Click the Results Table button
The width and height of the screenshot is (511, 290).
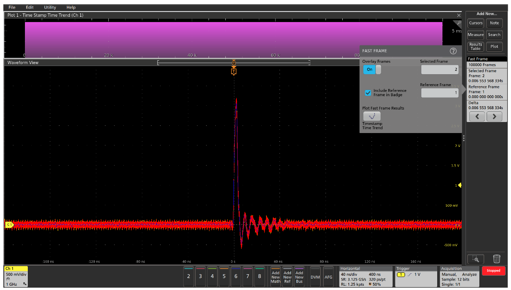(476, 46)
